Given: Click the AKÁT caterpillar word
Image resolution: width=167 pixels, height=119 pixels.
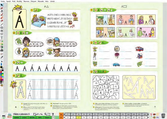Looking at the screenshot, I should (36, 44).
